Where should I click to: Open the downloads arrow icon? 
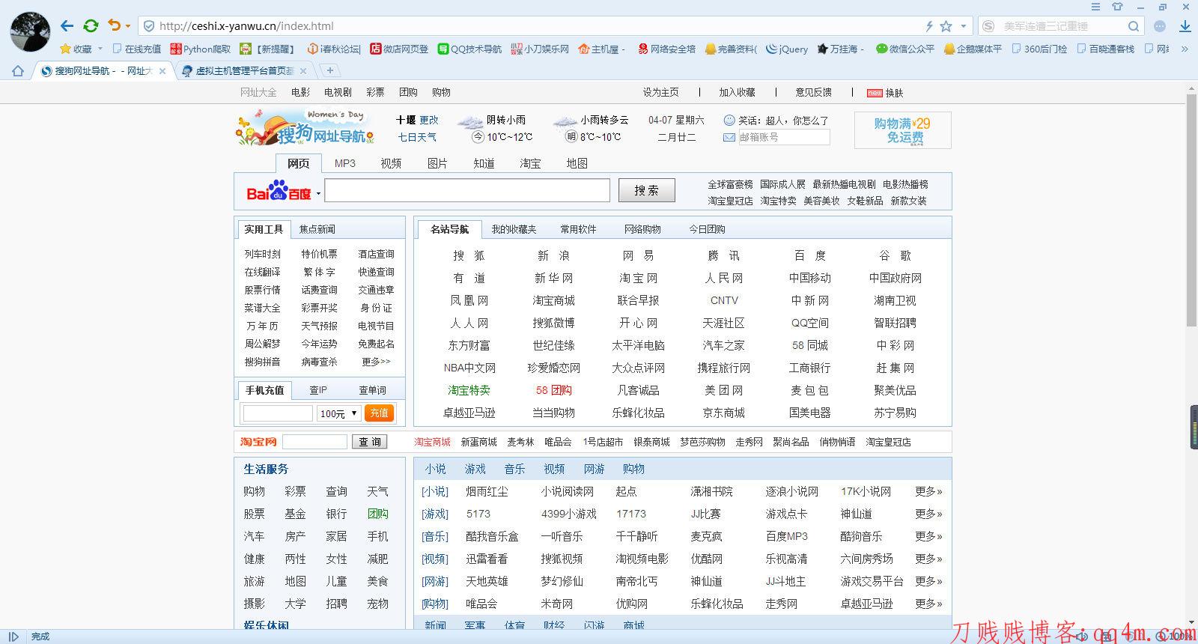click(1185, 26)
